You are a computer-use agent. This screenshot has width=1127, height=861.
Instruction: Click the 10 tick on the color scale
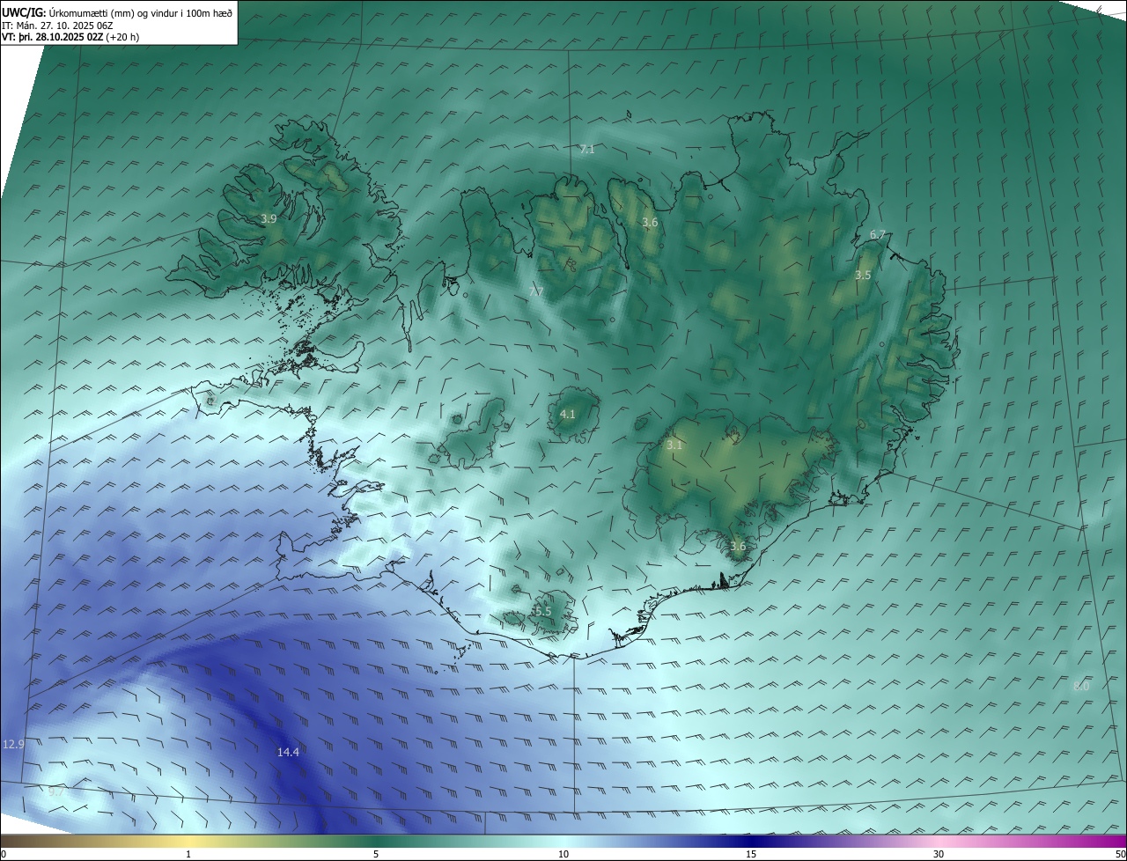[x=563, y=854]
